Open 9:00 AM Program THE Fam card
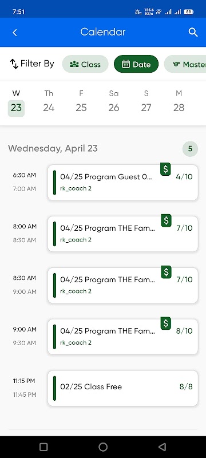 point(123,337)
